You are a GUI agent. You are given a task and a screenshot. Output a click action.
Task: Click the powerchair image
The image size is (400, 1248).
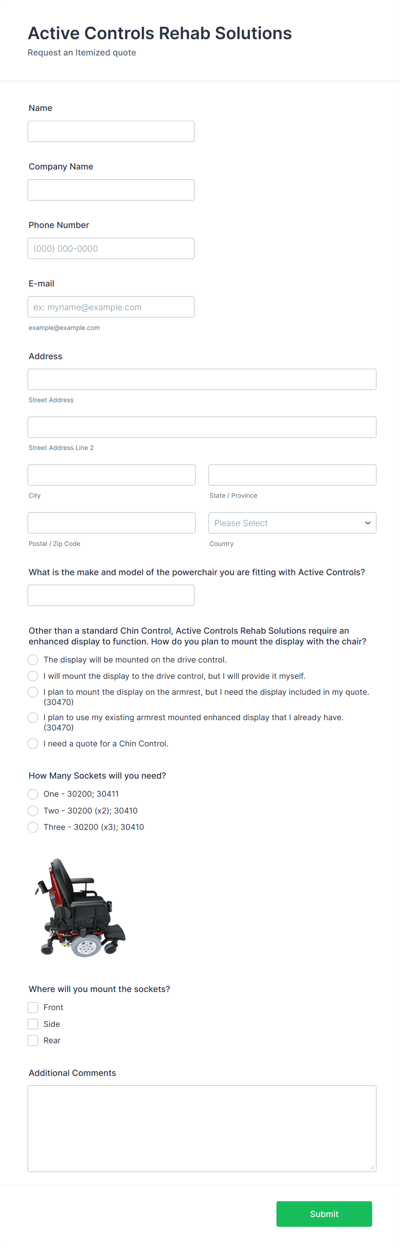[80, 909]
